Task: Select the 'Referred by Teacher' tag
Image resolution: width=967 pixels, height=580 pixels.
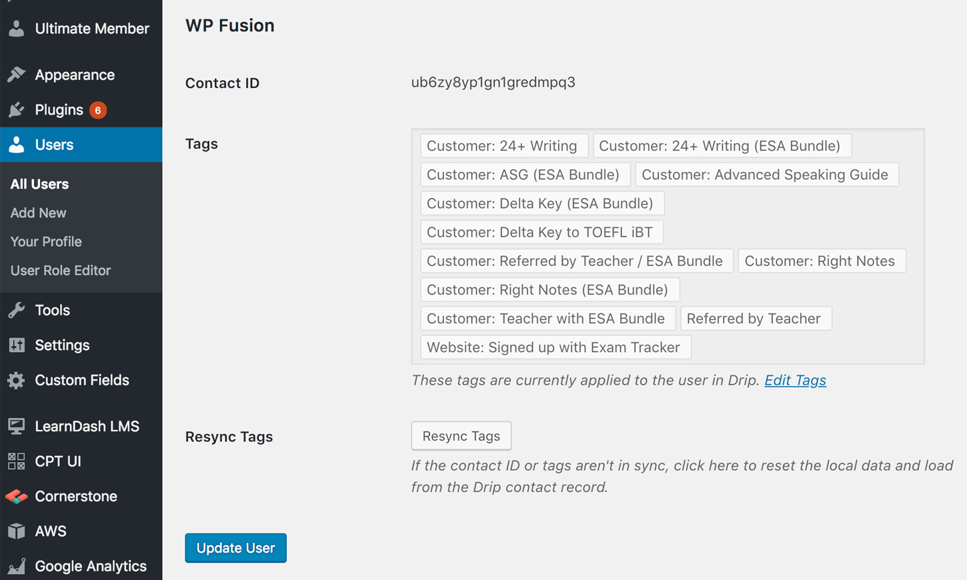Action: (754, 319)
